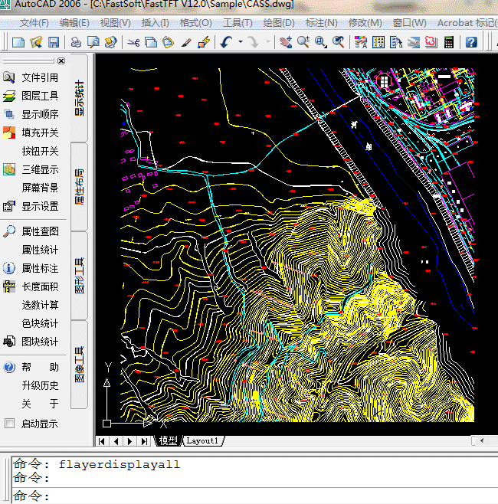The width and height of the screenshot is (498, 504).
Task: Select the Zoom window icon
Action: point(320,42)
